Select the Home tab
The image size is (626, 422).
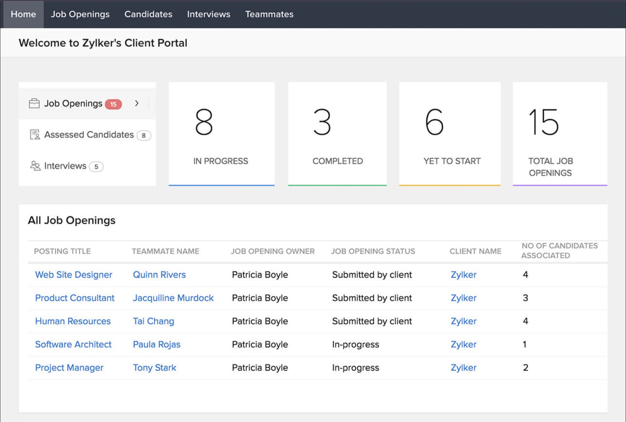click(23, 14)
